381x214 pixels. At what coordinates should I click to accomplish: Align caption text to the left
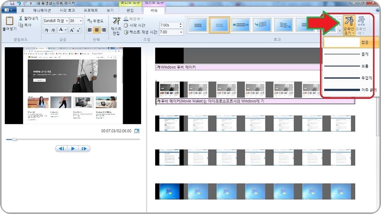point(90,30)
